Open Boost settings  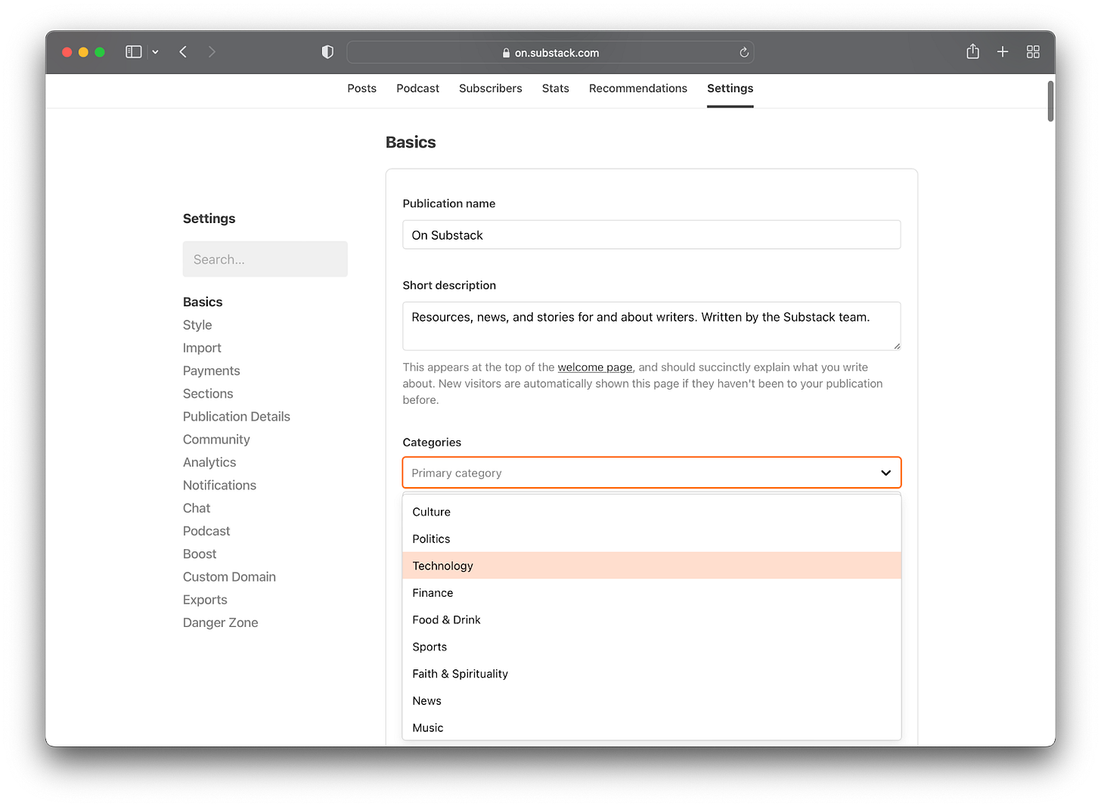tap(200, 554)
